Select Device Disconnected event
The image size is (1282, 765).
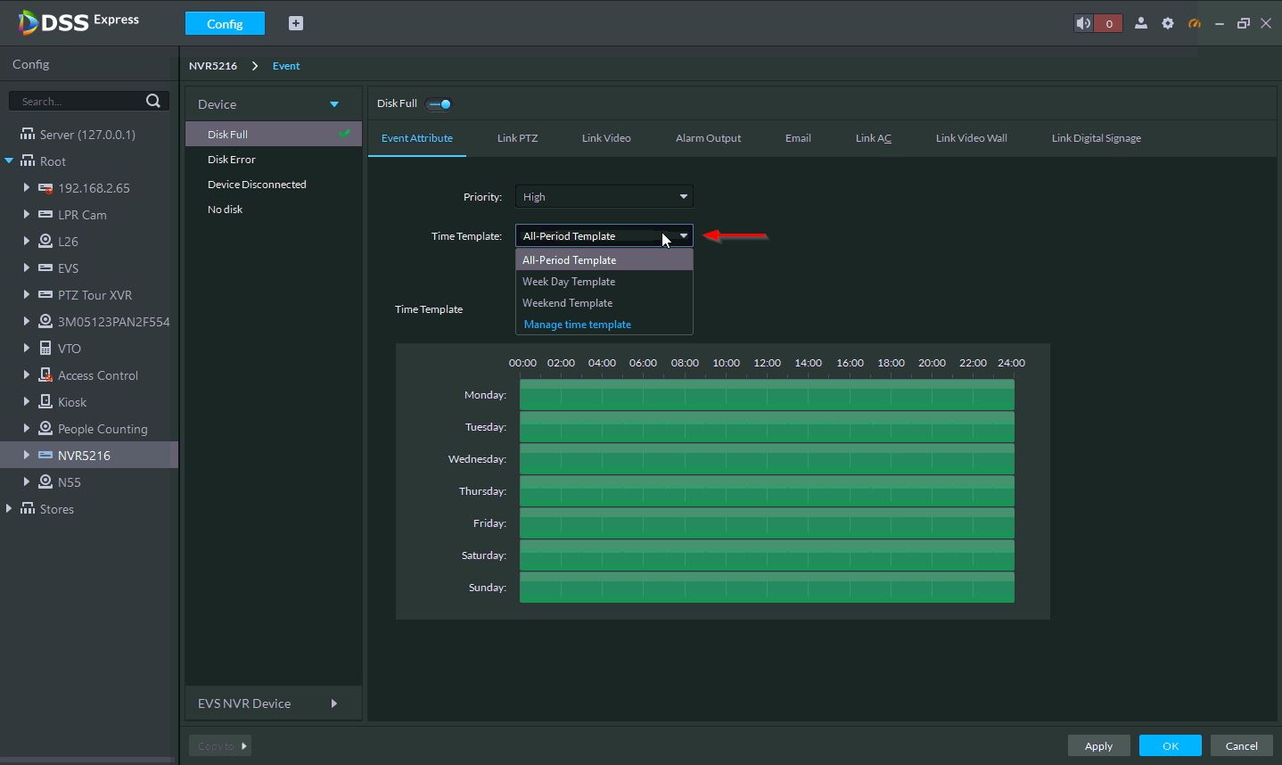(257, 185)
